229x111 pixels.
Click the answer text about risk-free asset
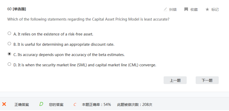(x=53, y=34)
